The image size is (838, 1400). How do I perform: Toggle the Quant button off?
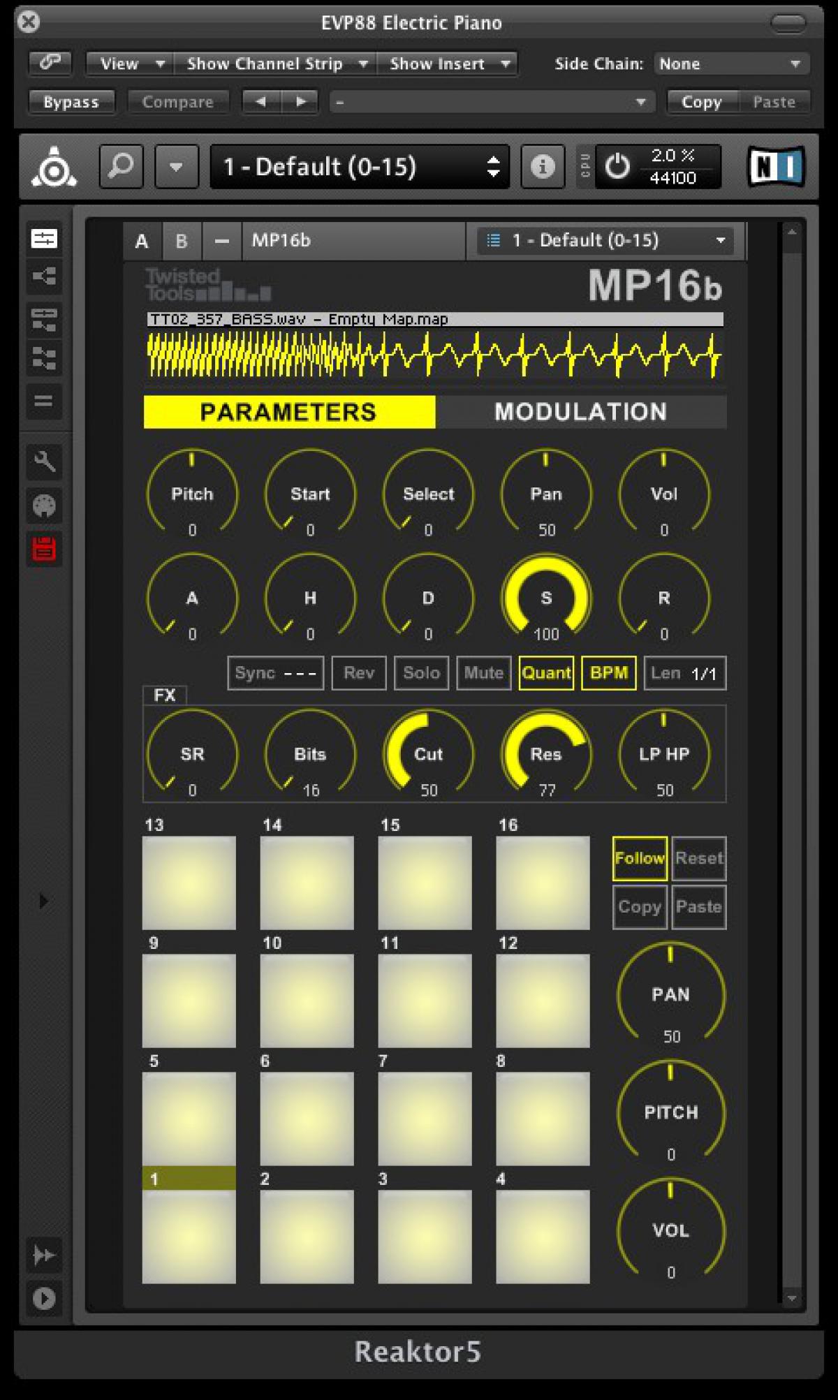(x=546, y=673)
